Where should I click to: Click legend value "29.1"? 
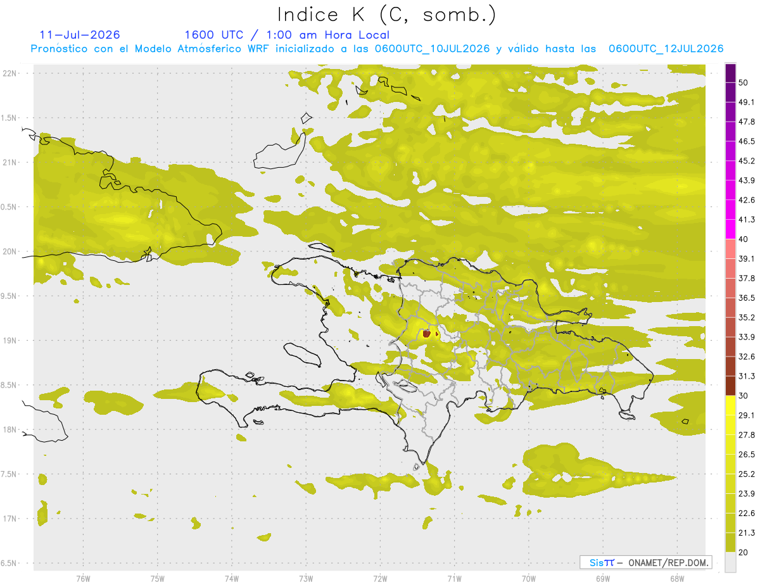(x=747, y=415)
